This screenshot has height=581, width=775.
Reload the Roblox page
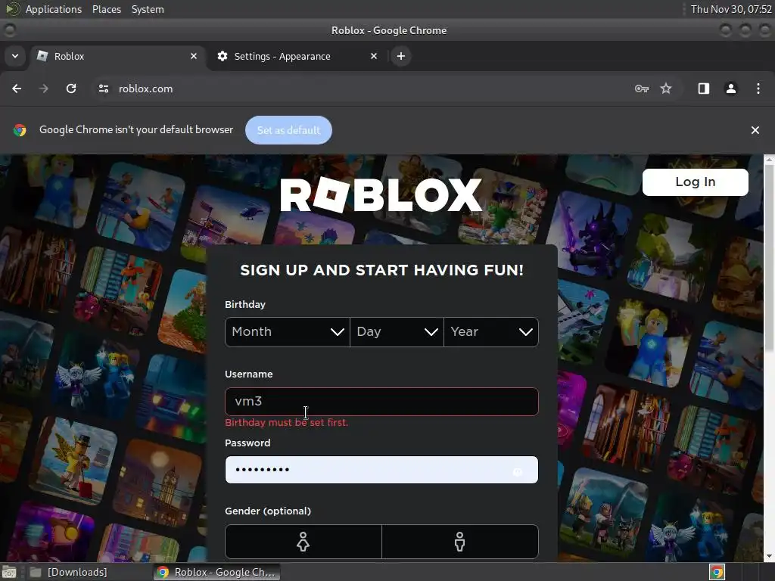(x=71, y=89)
